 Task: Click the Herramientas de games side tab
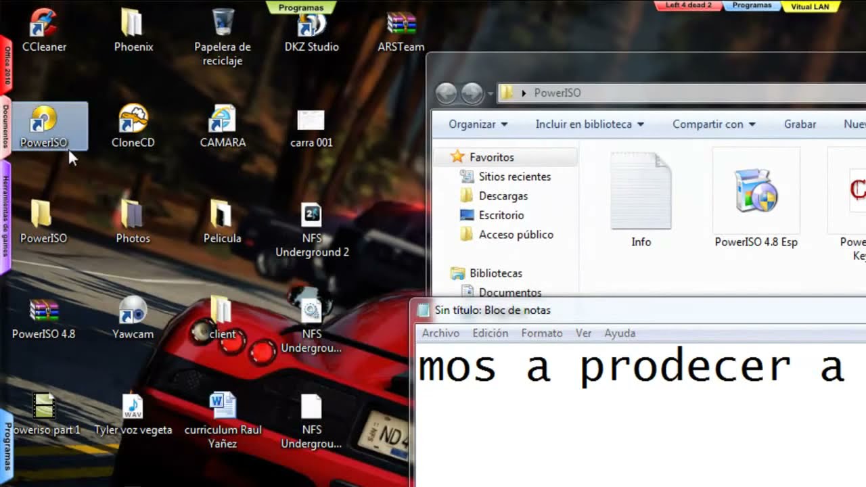5,216
